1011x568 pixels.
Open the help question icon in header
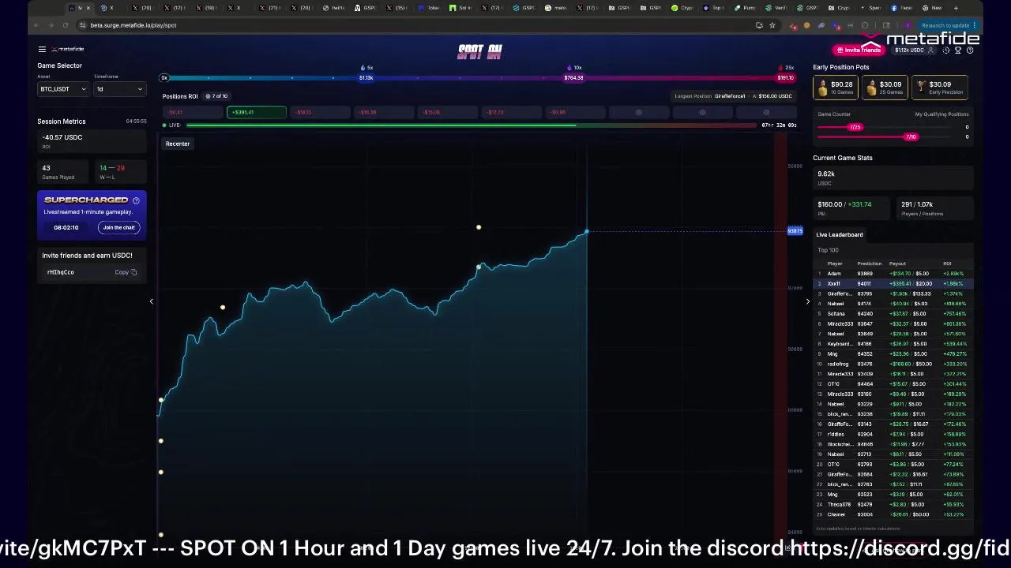[x=970, y=50]
